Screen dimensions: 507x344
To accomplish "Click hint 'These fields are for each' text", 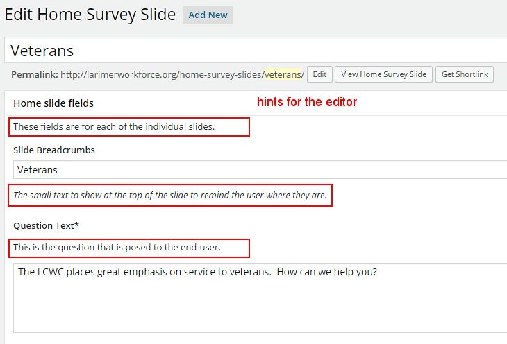I will click(x=114, y=127).
